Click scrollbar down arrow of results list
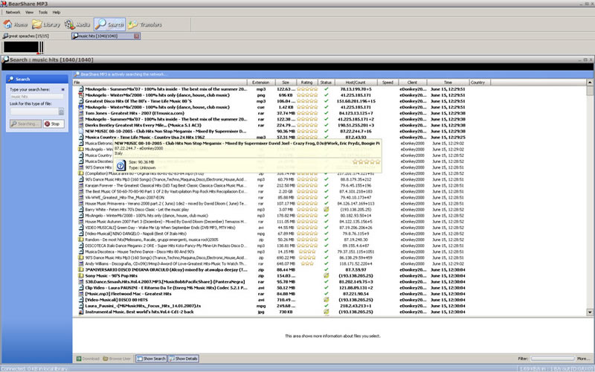 pyautogui.click(x=590, y=312)
